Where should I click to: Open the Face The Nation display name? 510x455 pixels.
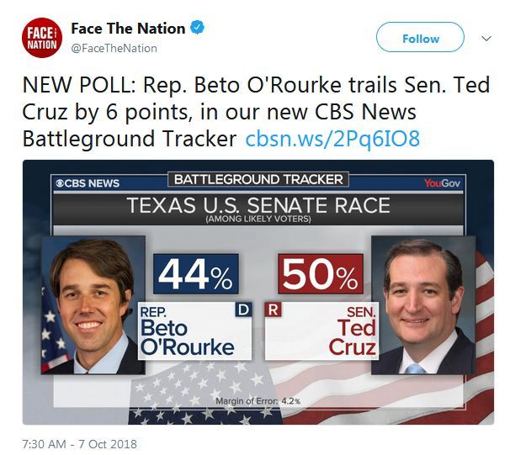pyautogui.click(x=128, y=28)
